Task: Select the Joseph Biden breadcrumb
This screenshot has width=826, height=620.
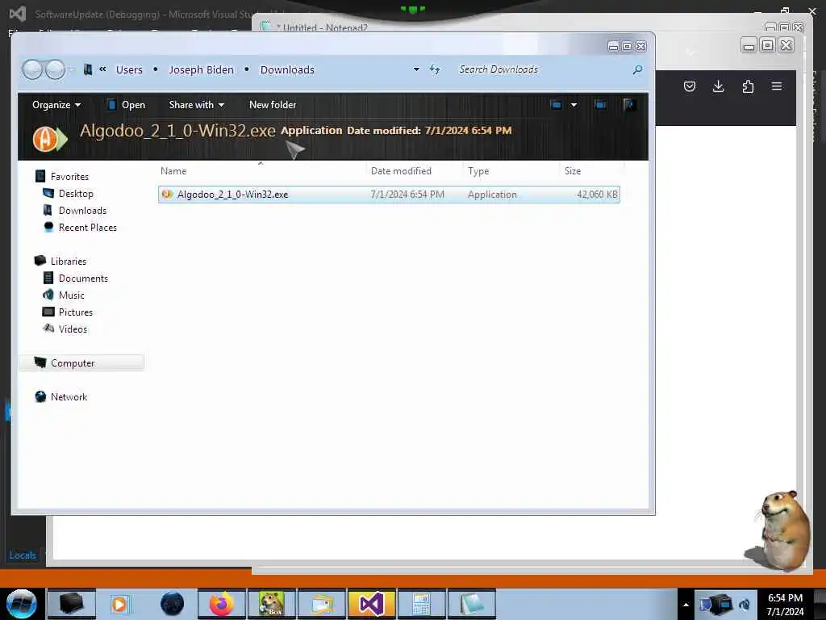Action: 201,69
